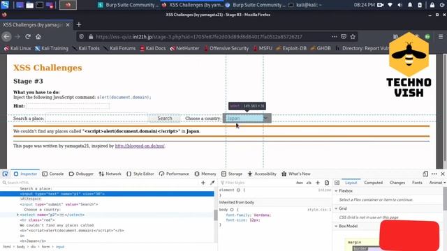Select the Changes side panel tab

tap(397, 183)
